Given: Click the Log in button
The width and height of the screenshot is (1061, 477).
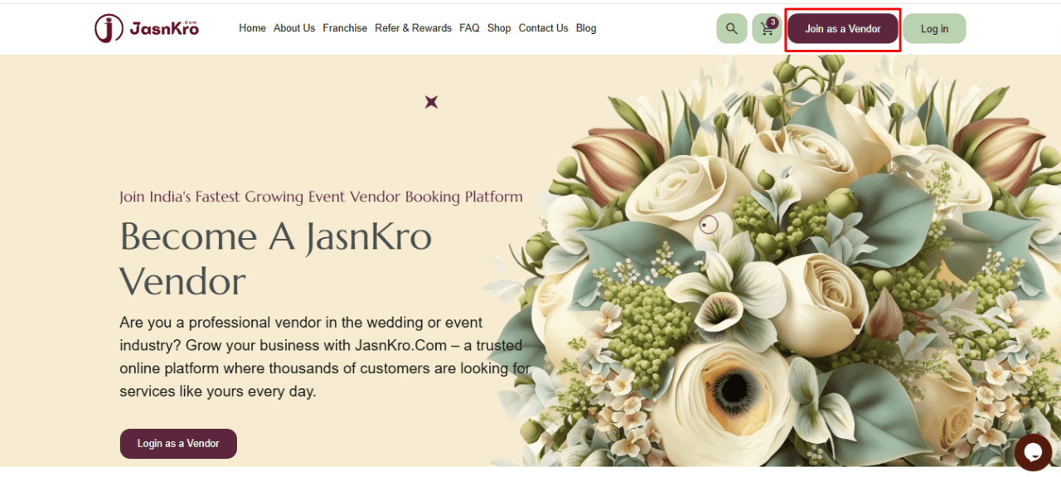Looking at the screenshot, I should click(934, 29).
